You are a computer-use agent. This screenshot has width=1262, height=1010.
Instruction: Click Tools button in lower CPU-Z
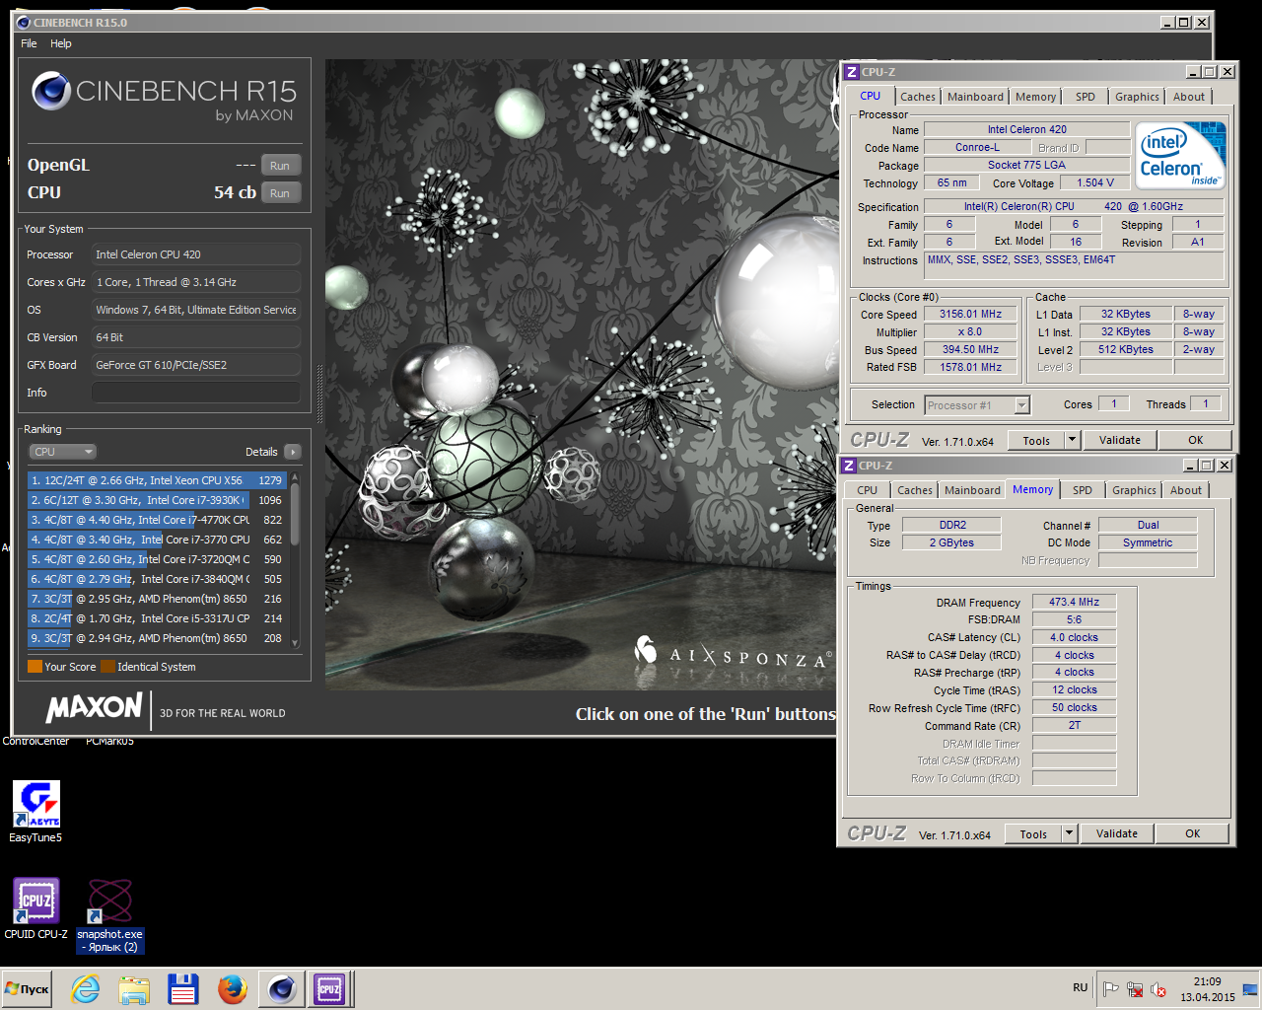click(x=1033, y=834)
